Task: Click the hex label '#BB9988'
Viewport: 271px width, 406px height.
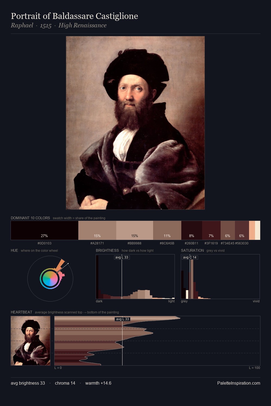Action: (x=134, y=243)
